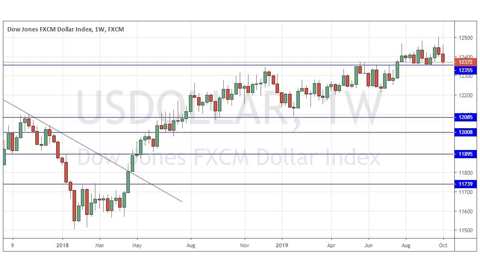The height and width of the screenshot is (269, 480).
Task: Click the 11500 tick on price scale
Action: click(465, 230)
